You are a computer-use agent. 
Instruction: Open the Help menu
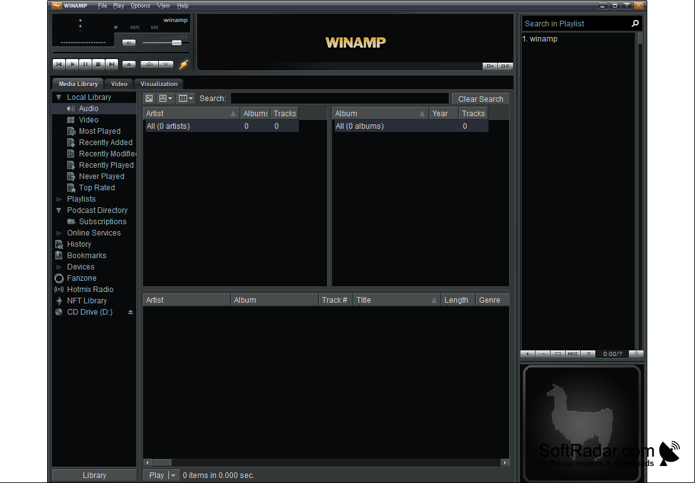(183, 6)
